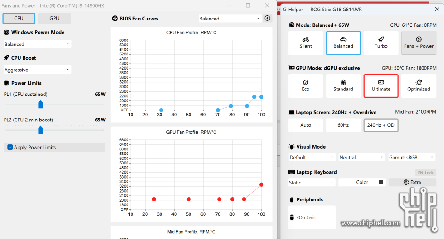
Task: Click the G-Helper Mode gauge icon
Action: pyautogui.click(x=291, y=25)
